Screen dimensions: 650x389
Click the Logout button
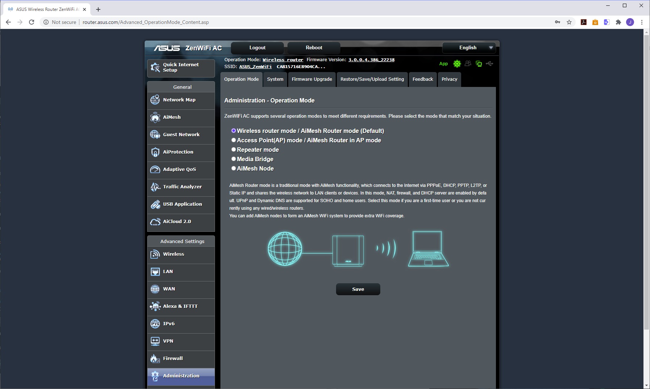pyautogui.click(x=257, y=48)
